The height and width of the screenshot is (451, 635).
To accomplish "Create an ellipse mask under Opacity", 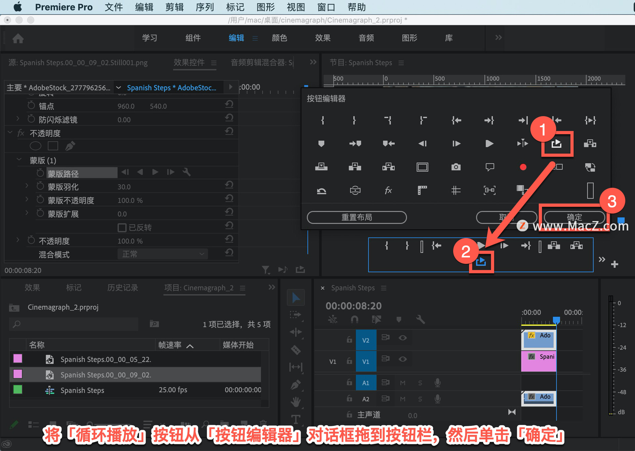I will (35, 146).
